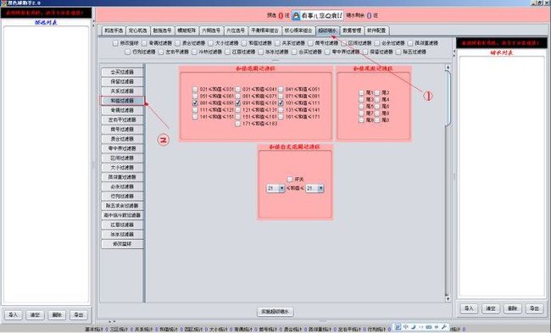Click 导出 under the right shrink-result list
Image resolution: width=551 pixels, height=333 pixels.
click(x=534, y=308)
